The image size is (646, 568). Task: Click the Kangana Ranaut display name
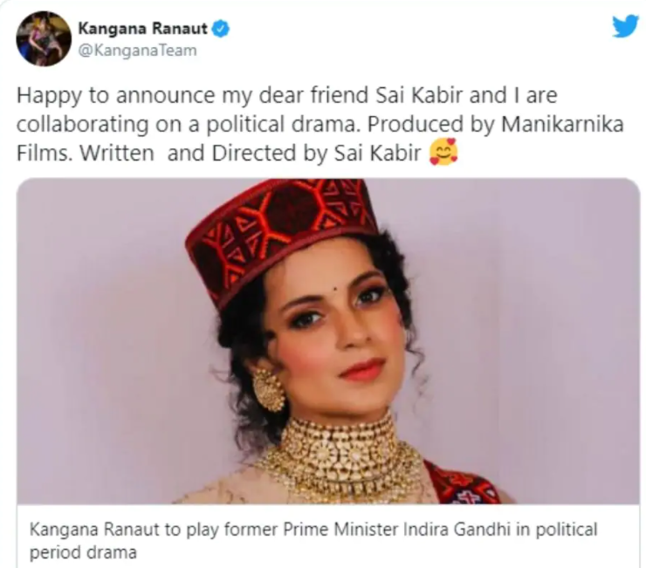(x=143, y=29)
